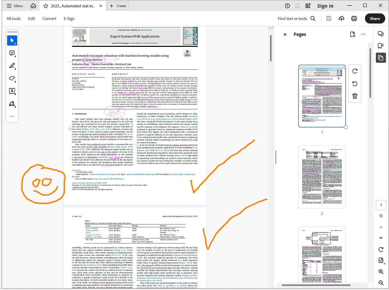
Task: Select the page 2 thumbnail
Action: pyautogui.click(x=322, y=177)
